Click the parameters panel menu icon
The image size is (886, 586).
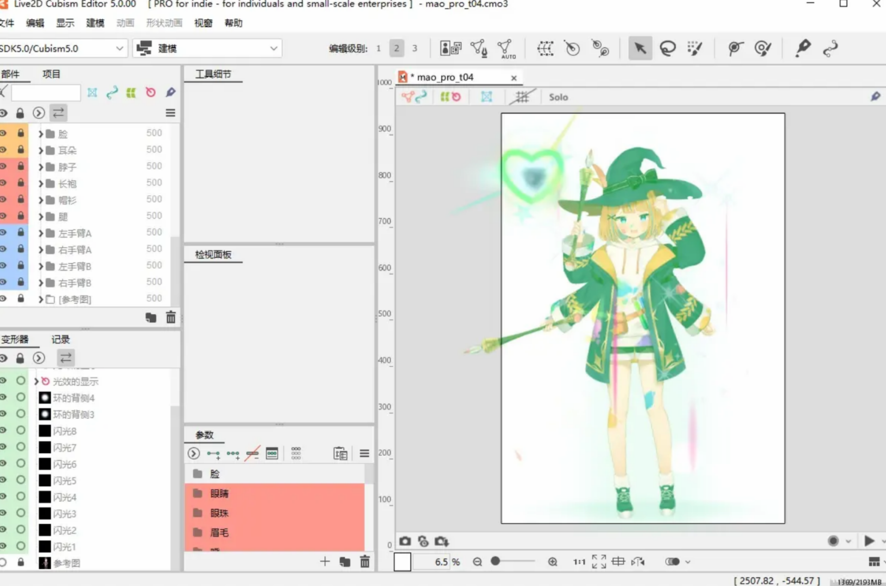364,453
